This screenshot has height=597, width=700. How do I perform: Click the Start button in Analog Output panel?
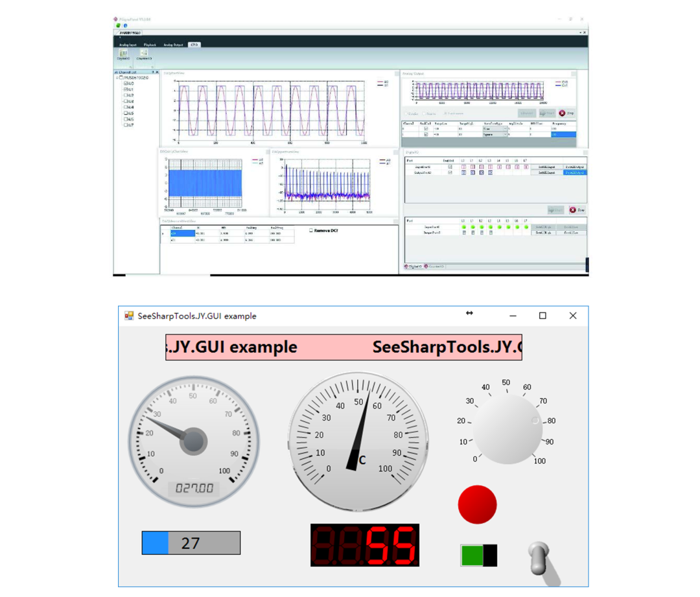tap(547, 113)
